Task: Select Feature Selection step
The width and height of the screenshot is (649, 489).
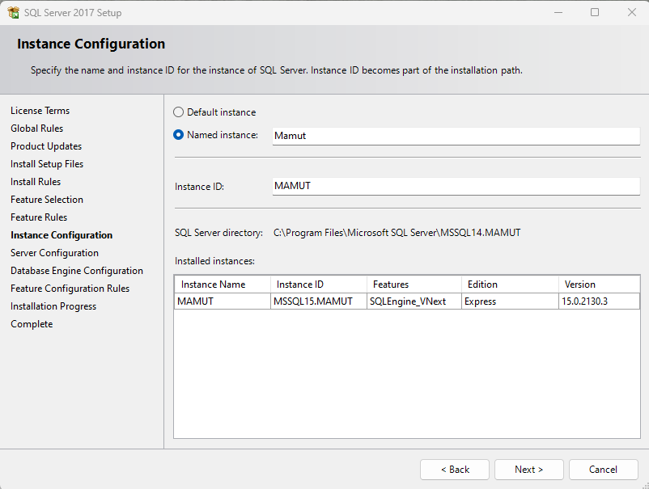Action: point(47,200)
